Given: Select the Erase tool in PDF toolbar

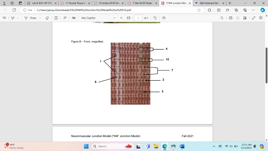Looking at the screenshot, I should coord(47,18).
